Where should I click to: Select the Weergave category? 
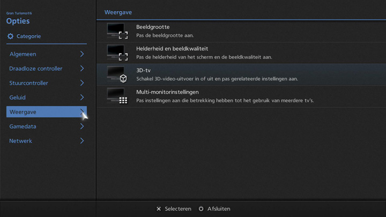pos(23,112)
